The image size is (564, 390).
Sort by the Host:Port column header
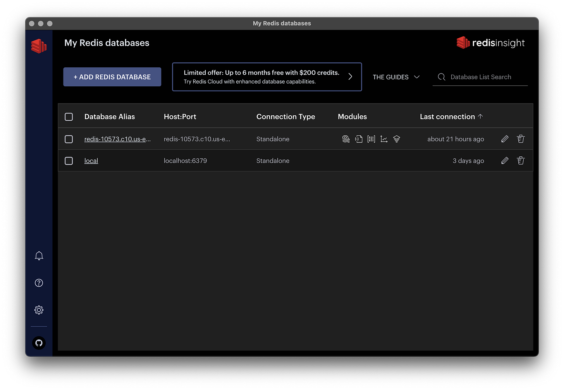point(180,116)
